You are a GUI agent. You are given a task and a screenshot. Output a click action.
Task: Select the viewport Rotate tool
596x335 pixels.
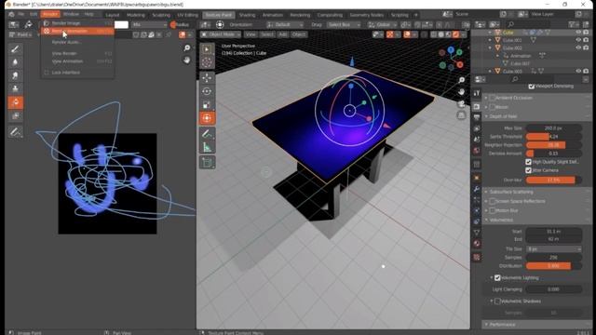click(x=207, y=91)
